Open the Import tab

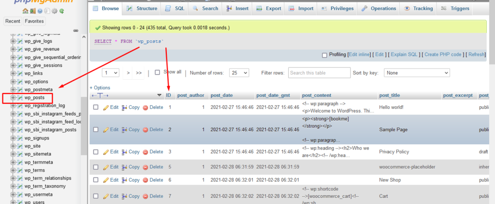[301, 9]
